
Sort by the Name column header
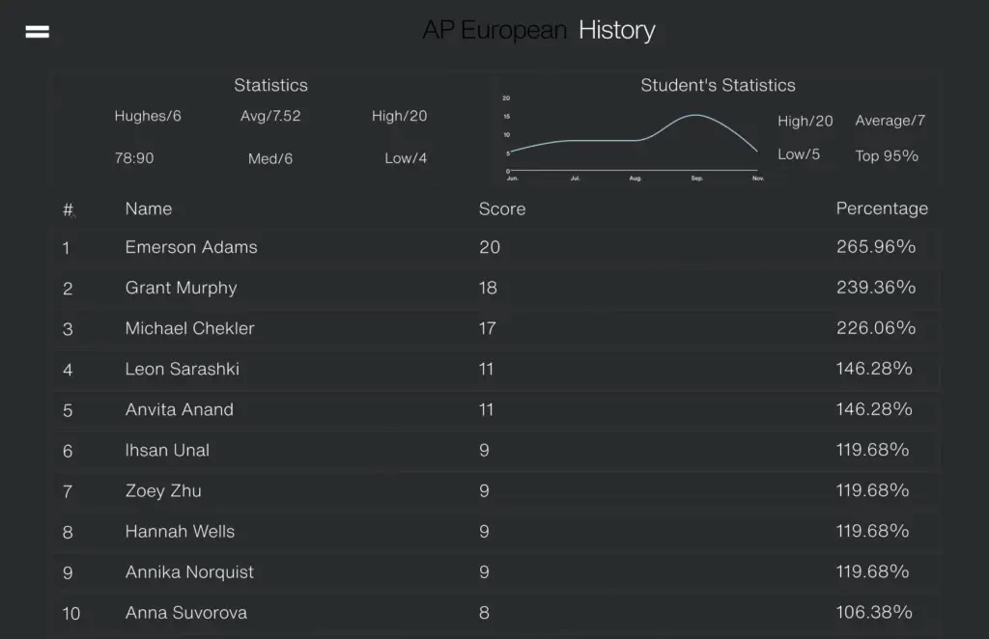click(x=148, y=208)
